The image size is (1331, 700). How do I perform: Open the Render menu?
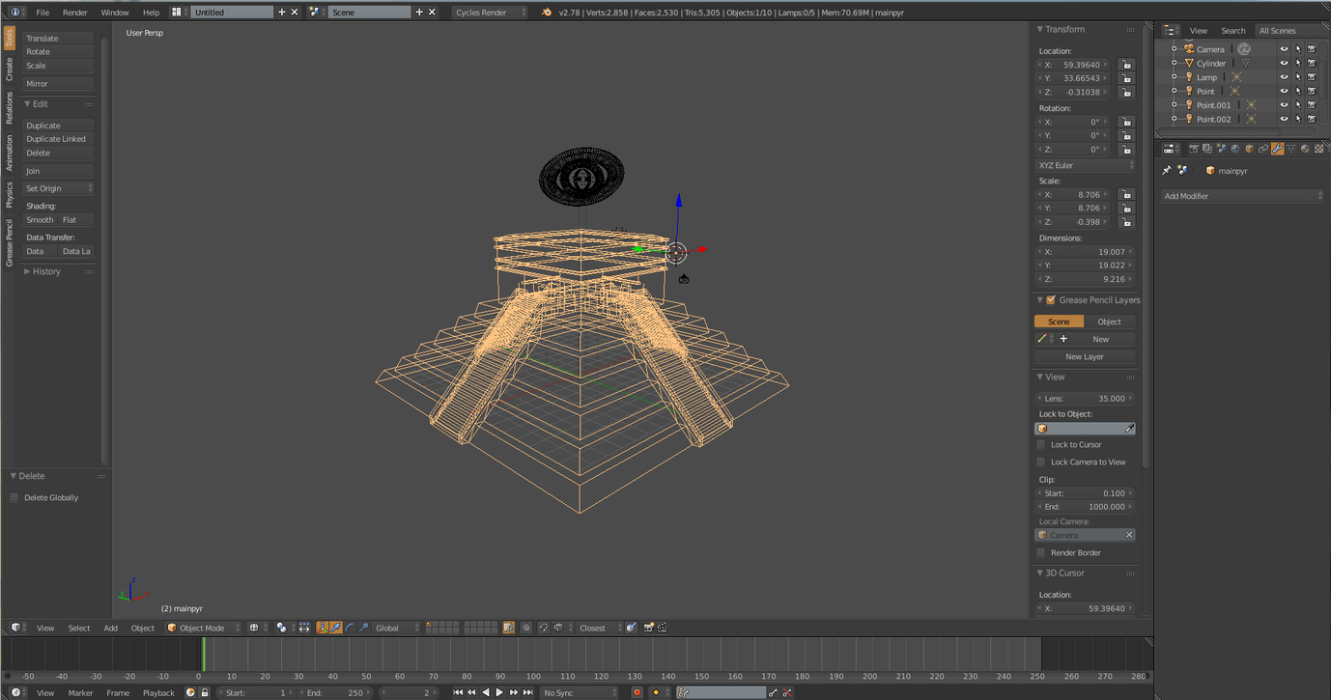(74, 13)
